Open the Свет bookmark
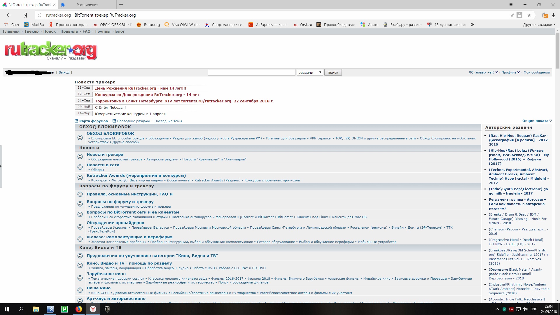The height and width of the screenshot is (315, 560). pos(12,24)
